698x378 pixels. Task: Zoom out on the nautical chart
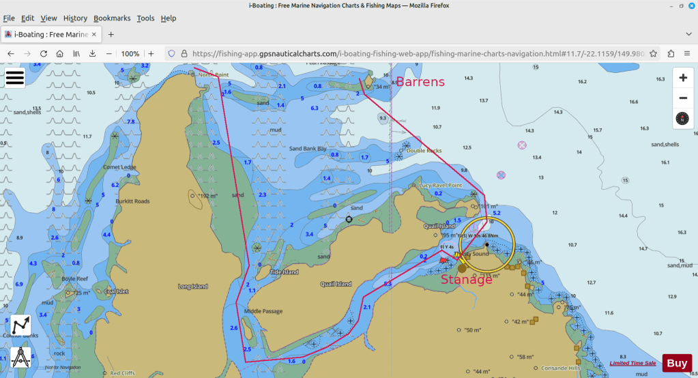683,98
